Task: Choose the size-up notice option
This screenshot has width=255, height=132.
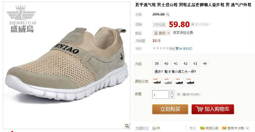Action: (x=176, y=71)
